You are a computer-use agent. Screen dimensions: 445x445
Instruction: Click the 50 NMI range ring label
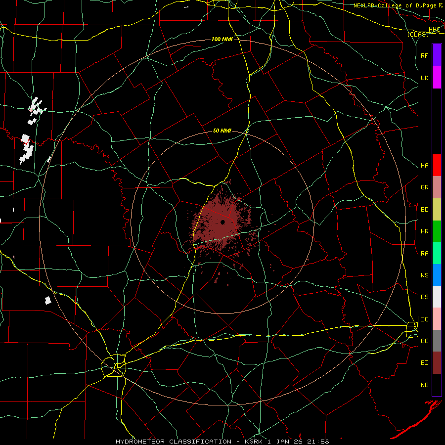pyautogui.click(x=222, y=131)
